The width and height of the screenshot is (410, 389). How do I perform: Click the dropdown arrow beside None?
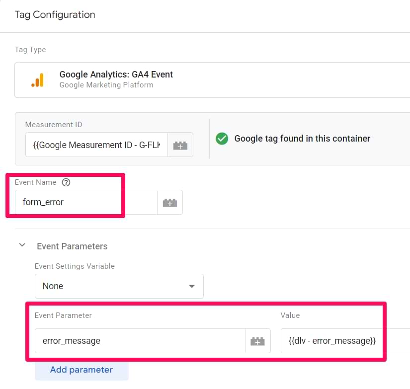pyautogui.click(x=192, y=286)
